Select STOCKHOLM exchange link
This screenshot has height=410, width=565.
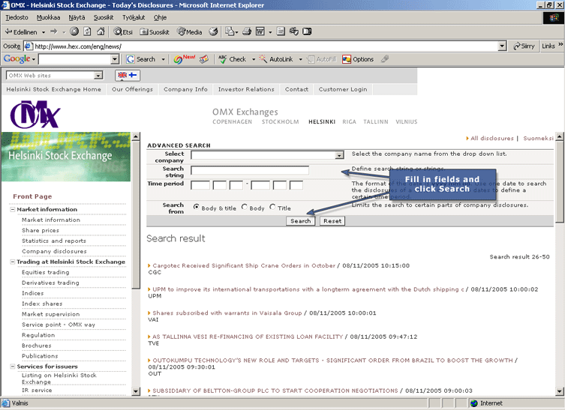[x=281, y=122]
